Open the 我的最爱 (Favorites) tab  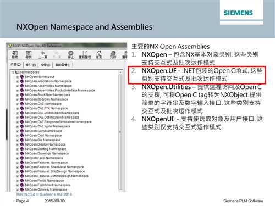tap(63, 65)
